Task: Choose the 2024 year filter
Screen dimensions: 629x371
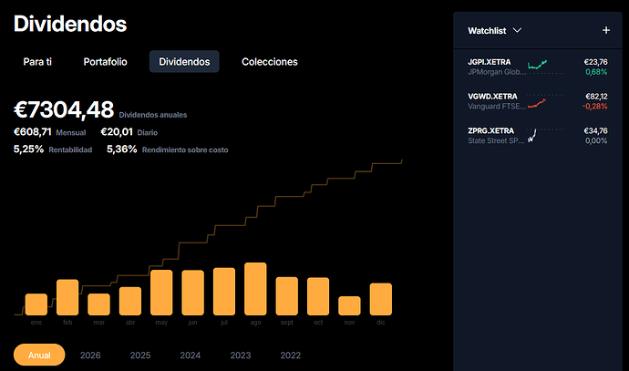Action: (191, 356)
